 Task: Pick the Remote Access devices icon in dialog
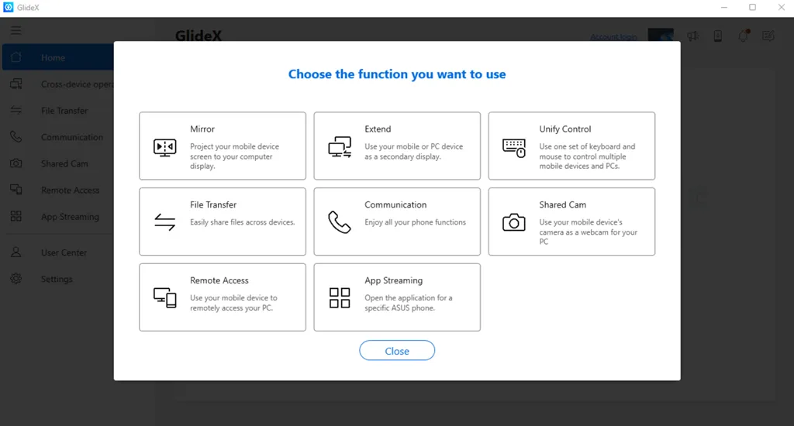click(x=165, y=297)
